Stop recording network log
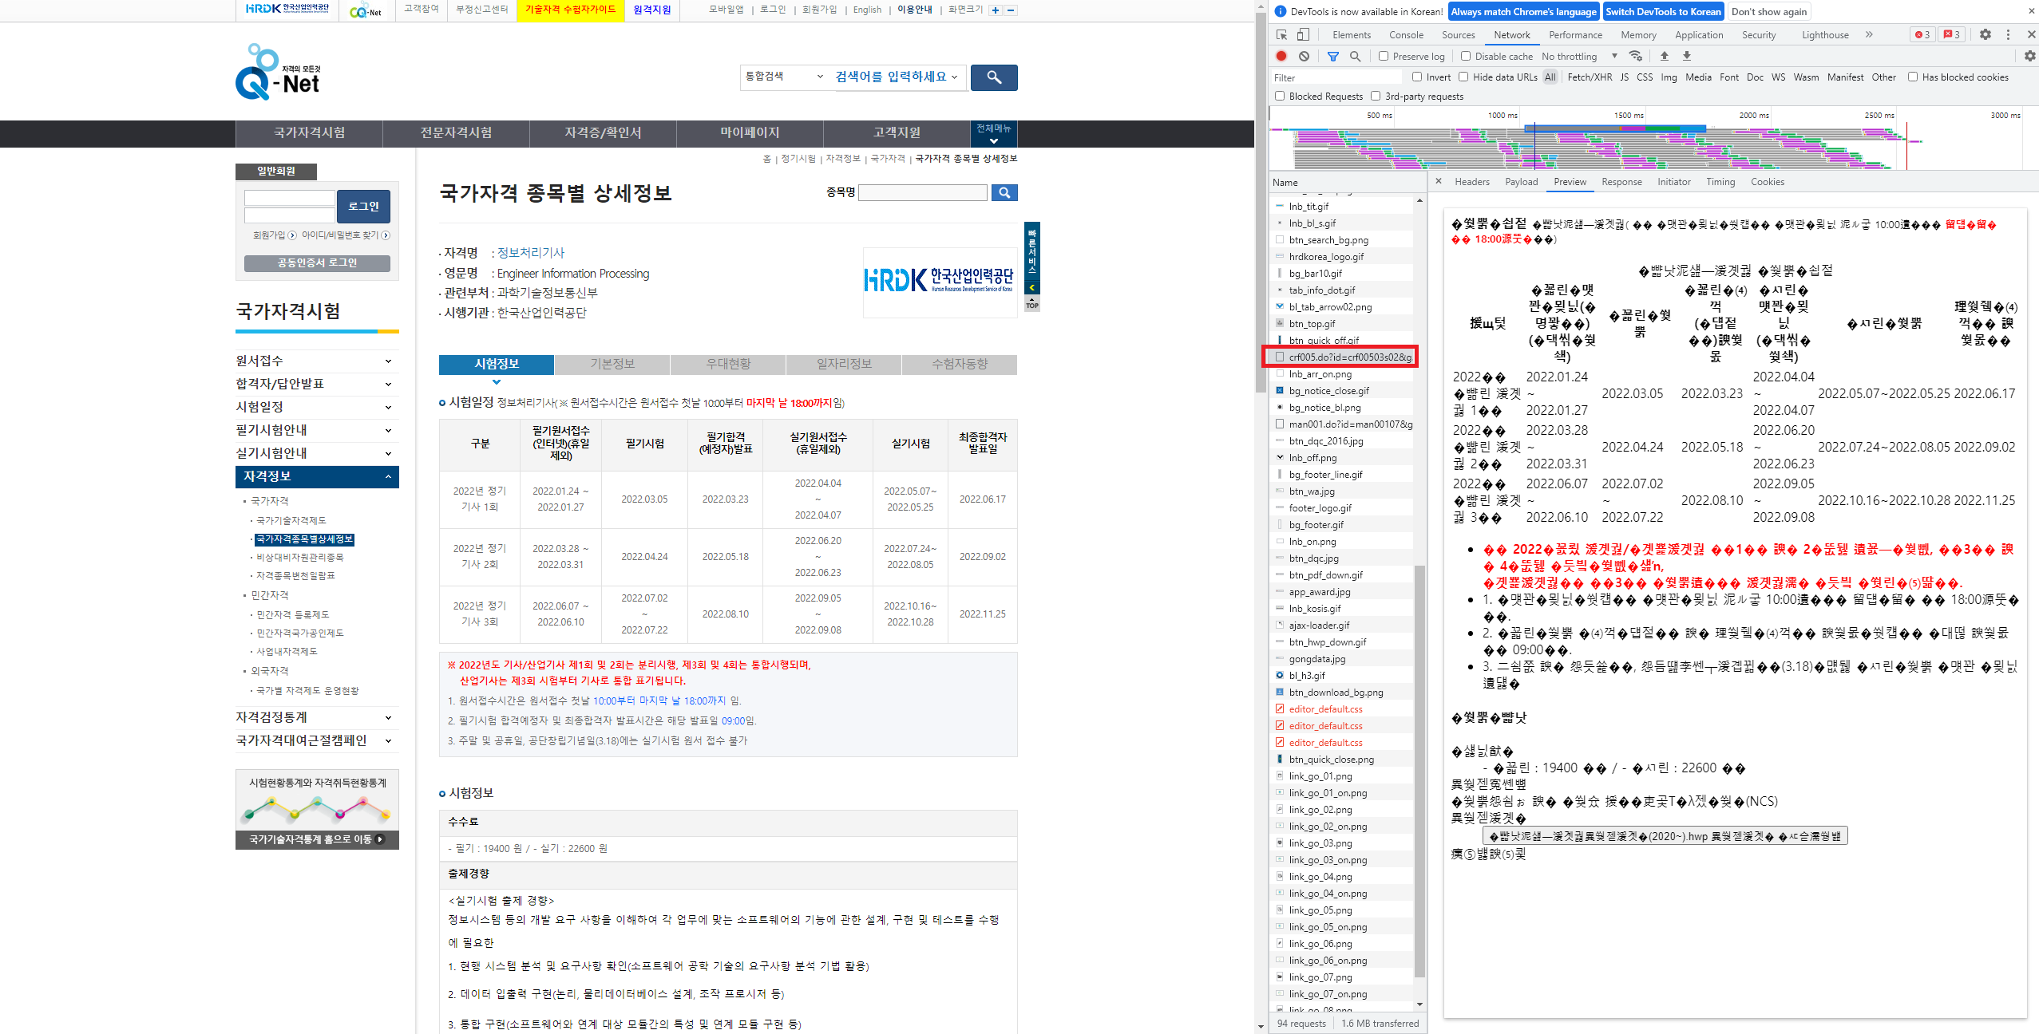The width and height of the screenshot is (2039, 1034). pyautogui.click(x=1281, y=56)
